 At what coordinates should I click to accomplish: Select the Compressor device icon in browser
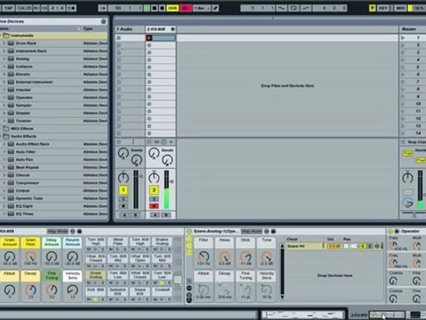(11, 183)
